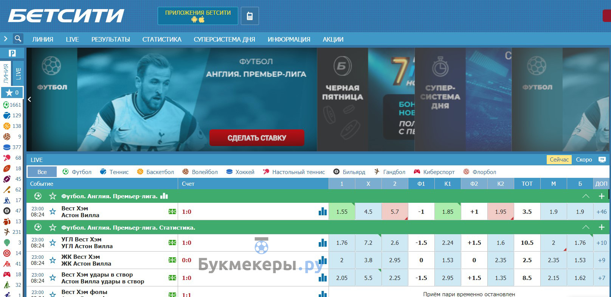Select odds 5.7 for Астон Вилла win
Viewport: 611px width, 297px height.
(395, 211)
